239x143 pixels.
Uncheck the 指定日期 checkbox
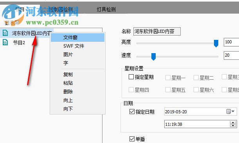(132, 111)
